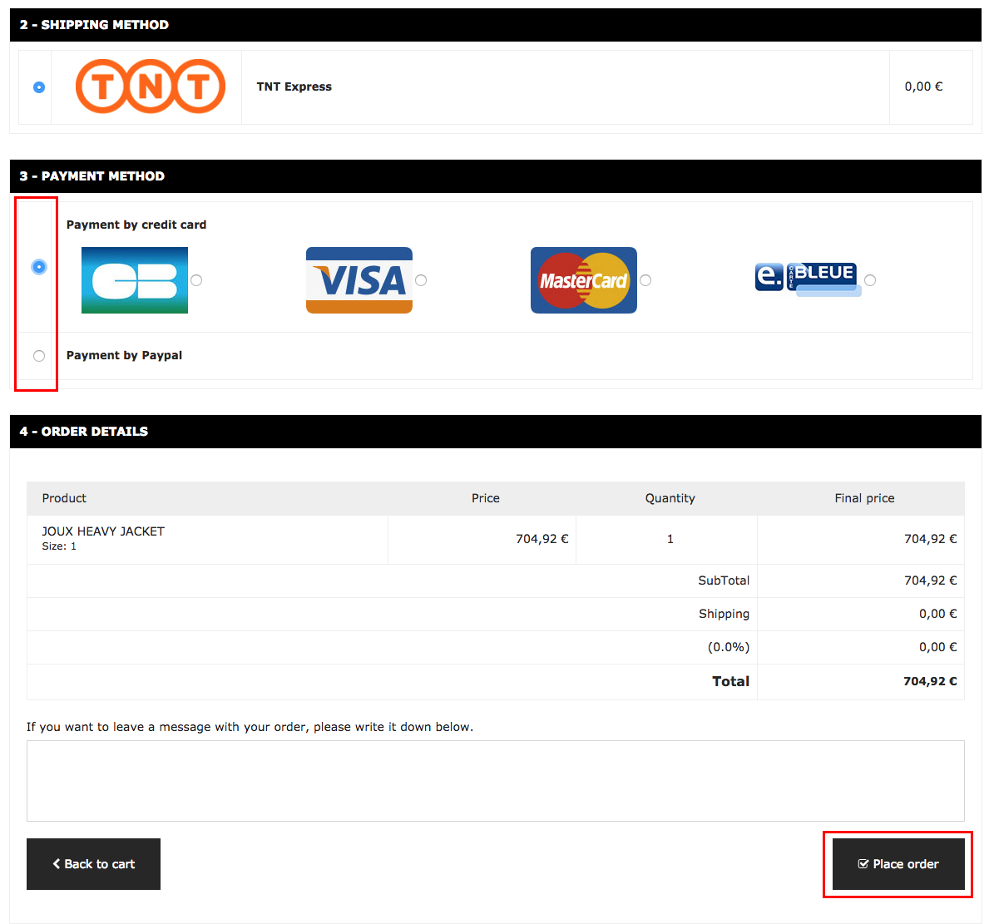Select Payment by Paypal radio button
The width and height of the screenshot is (994, 924).
[39, 355]
